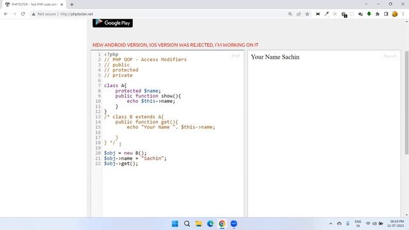Click the page vertical scrollbar thumb
The height and width of the screenshot is (230, 409).
click(x=406, y=102)
